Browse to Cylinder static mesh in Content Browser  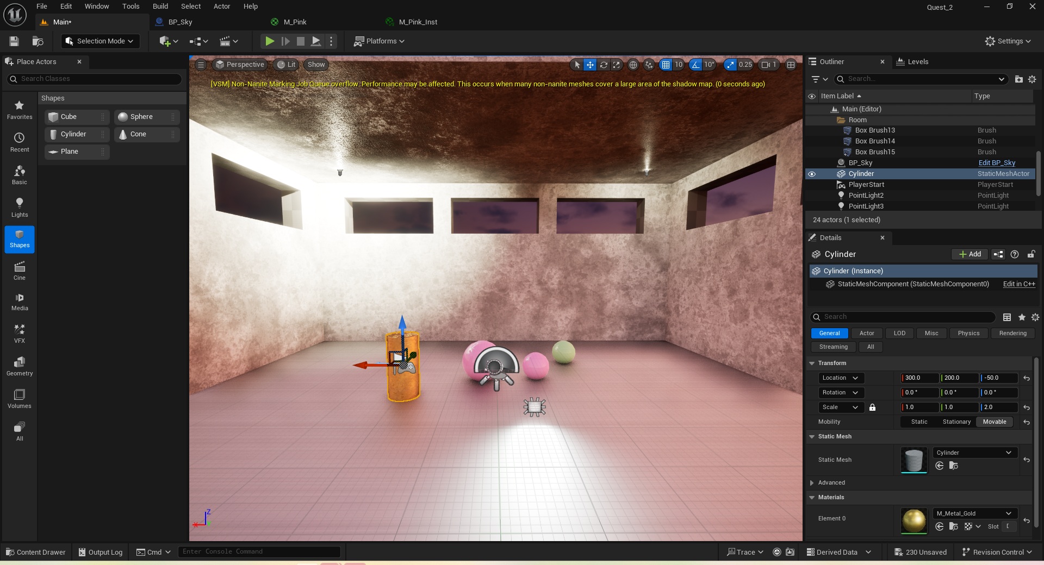tap(953, 466)
